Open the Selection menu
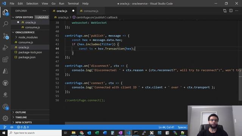Image resolution: width=242 pixels, height=136 pixels. 32,3
